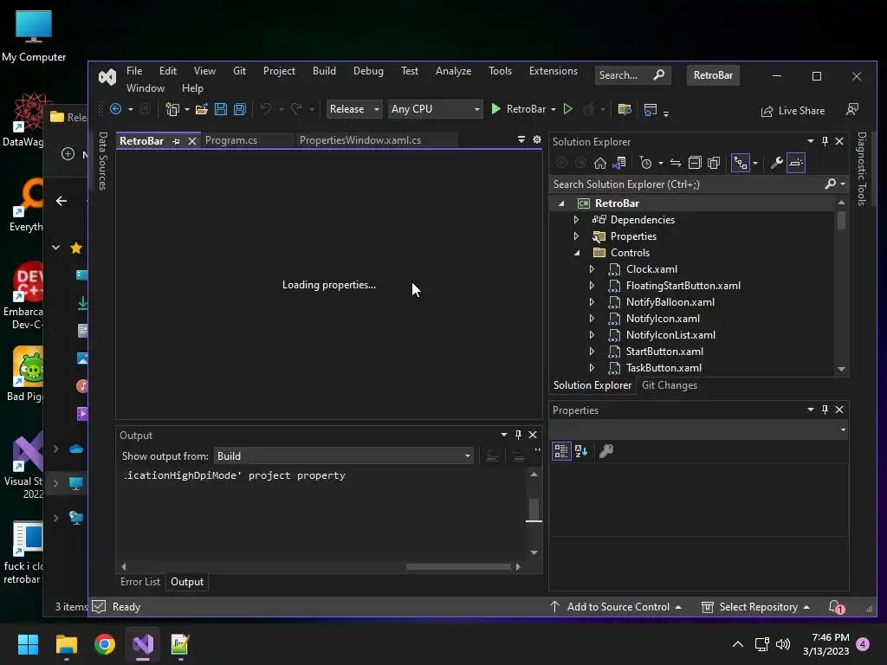
Task: Expand the Dependencies node
Action: (576, 220)
